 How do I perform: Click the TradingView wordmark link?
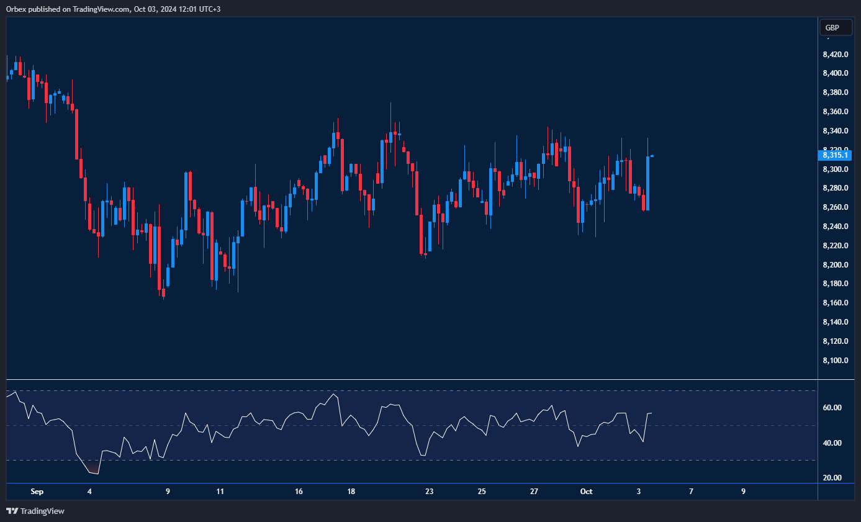pos(42,511)
